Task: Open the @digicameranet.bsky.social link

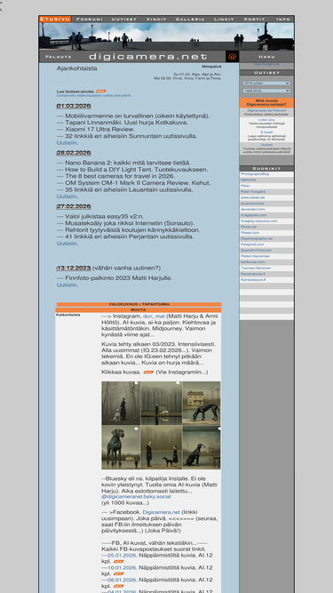Action: 136,497
